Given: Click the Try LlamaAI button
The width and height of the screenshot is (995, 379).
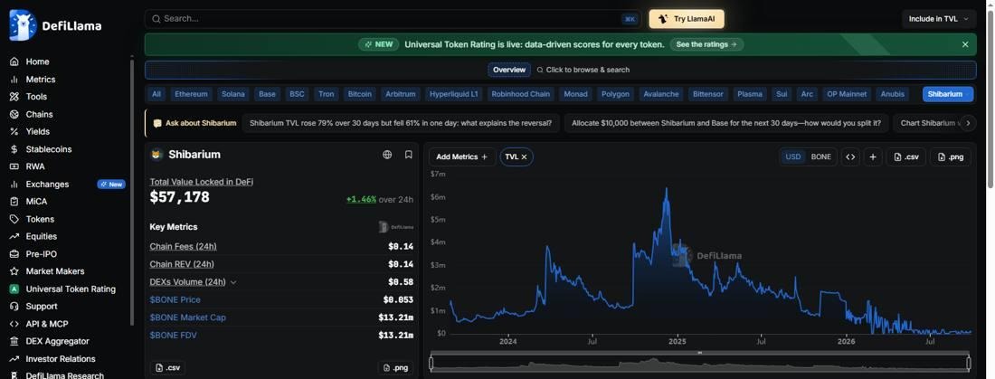Looking at the screenshot, I should point(687,19).
